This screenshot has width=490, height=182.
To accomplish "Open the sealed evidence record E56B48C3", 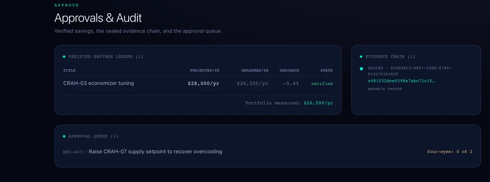I will point(410,71).
